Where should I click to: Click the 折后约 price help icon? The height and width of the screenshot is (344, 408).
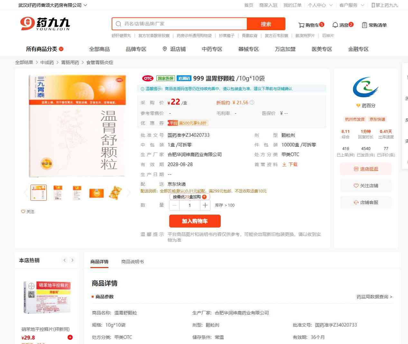pyautogui.click(x=252, y=103)
